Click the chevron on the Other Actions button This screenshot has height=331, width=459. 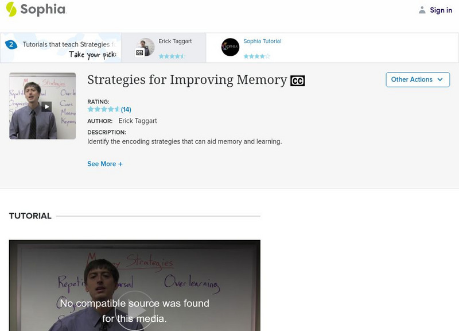coord(439,80)
